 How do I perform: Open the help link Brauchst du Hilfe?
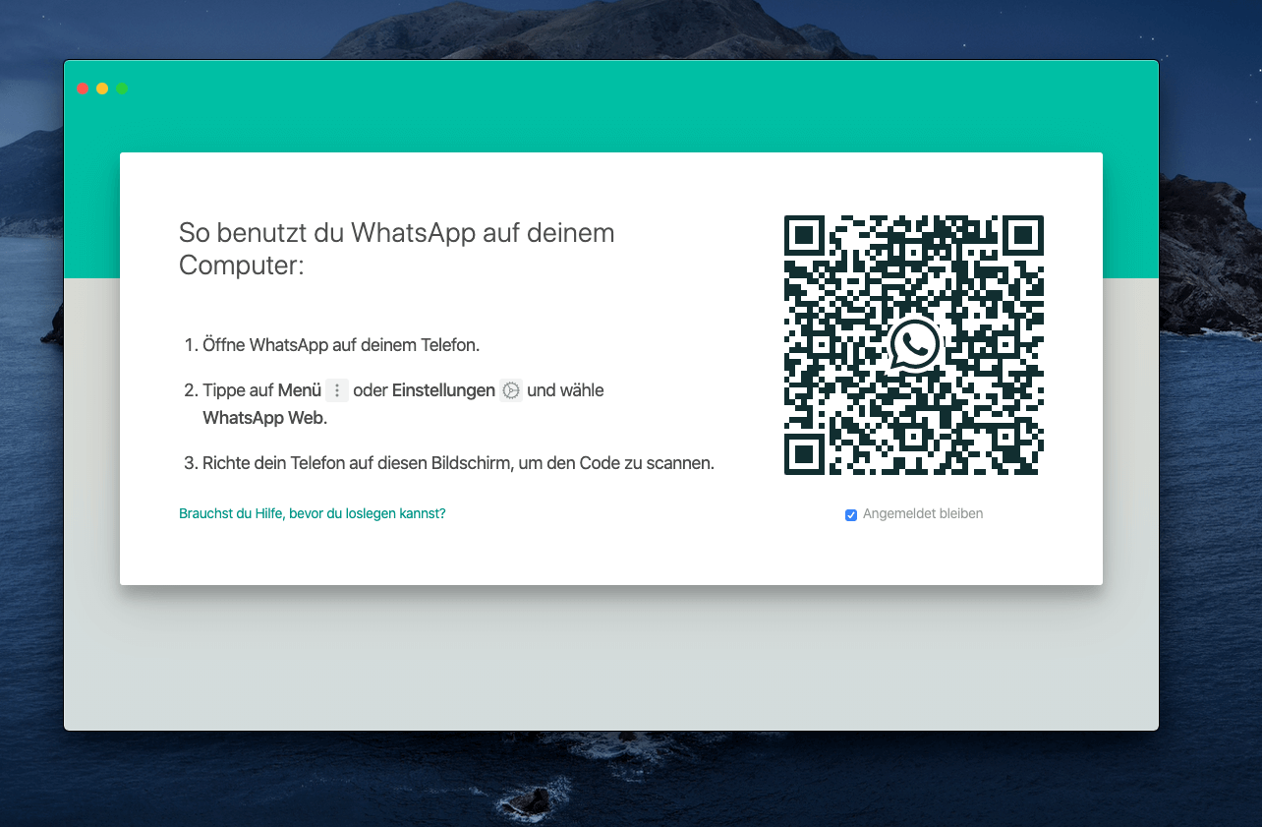click(x=313, y=513)
